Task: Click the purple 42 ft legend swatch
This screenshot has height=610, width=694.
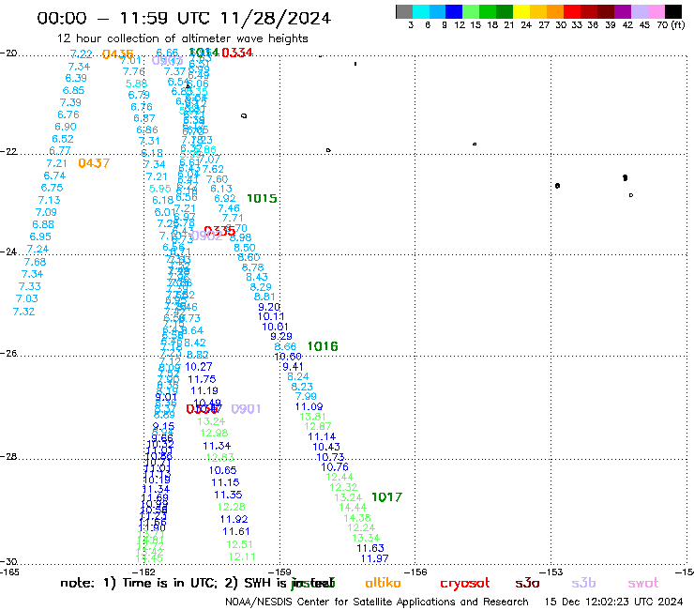Action: click(623, 11)
